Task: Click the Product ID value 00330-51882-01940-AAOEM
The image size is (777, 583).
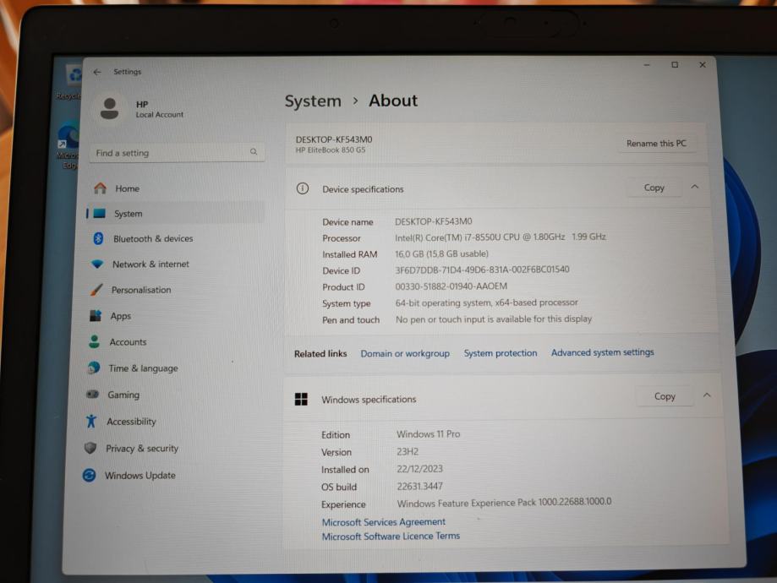Action: coord(451,286)
